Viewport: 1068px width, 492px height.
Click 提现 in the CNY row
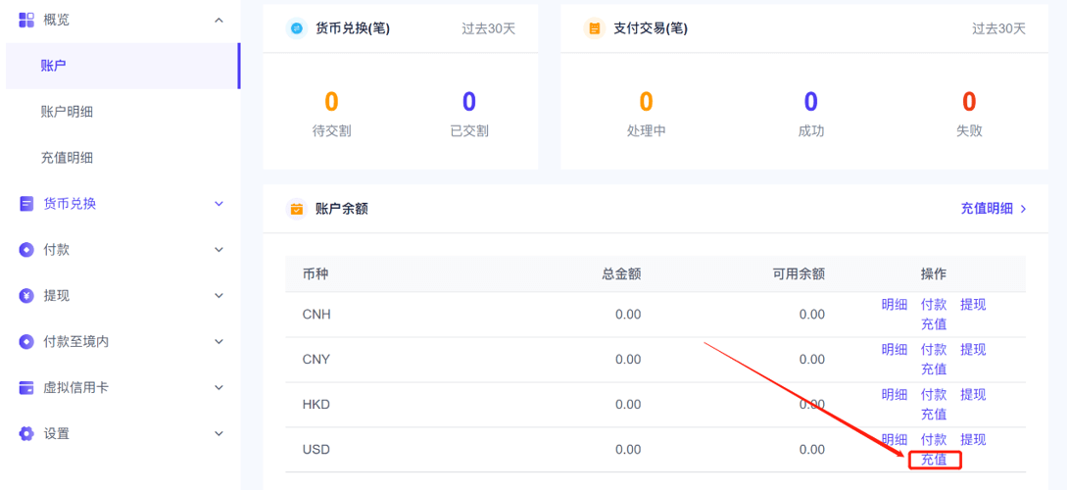pos(973,350)
